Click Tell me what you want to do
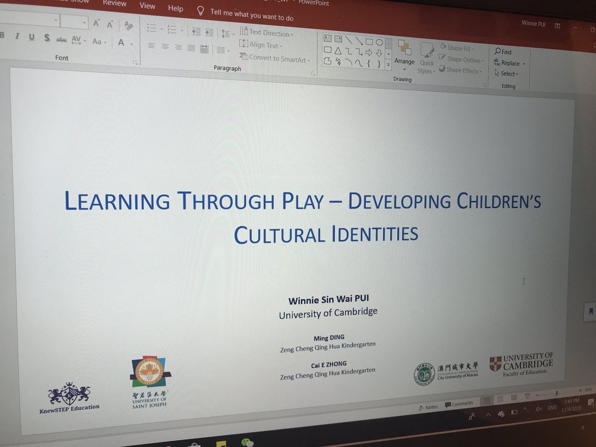Image resolution: width=596 pixels, height=447 pixels. pyautogui.click(x=252, y=15)
